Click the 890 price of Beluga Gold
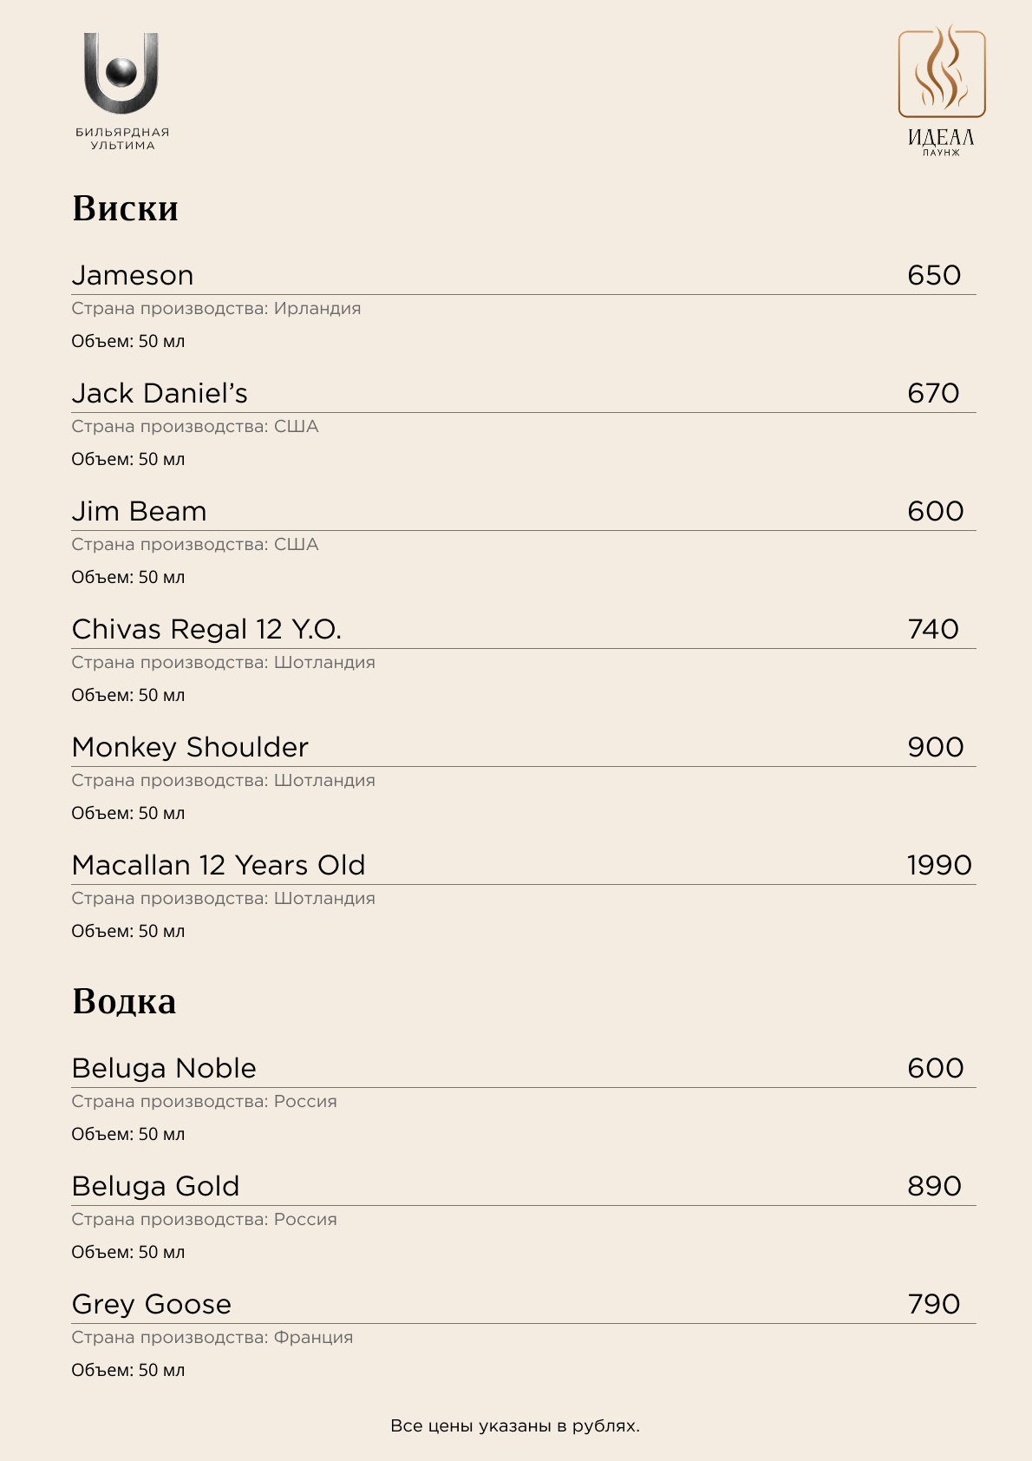1032x1461 pixels. point(935,1186)
